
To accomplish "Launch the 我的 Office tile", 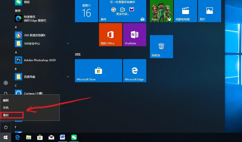I will point(111,35).
